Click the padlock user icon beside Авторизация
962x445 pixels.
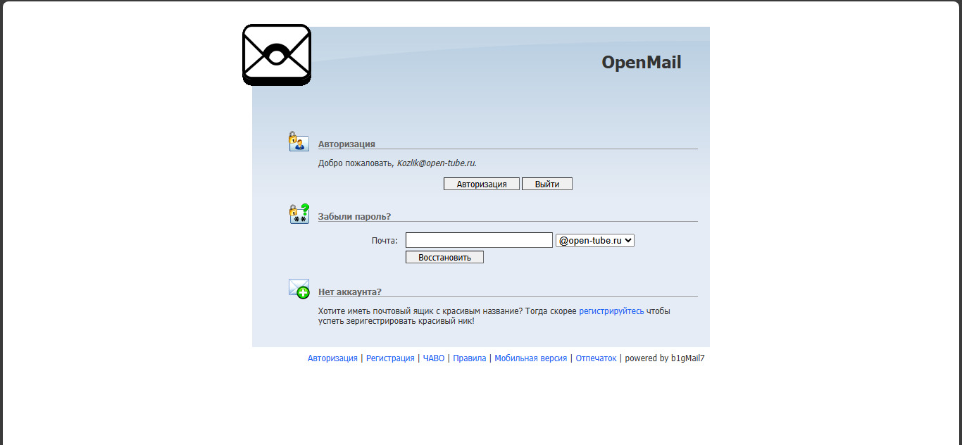point(299,142)
